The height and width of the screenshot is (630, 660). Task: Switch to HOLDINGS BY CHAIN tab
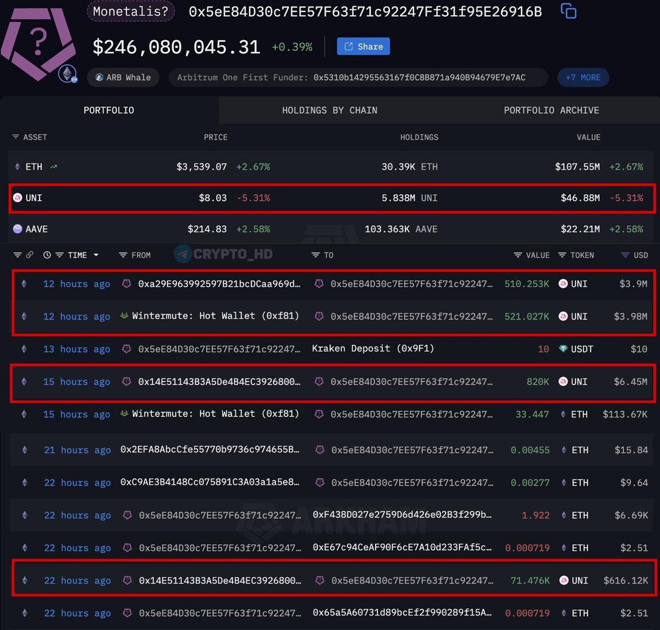pyautogui.click(x=329, y=110)
